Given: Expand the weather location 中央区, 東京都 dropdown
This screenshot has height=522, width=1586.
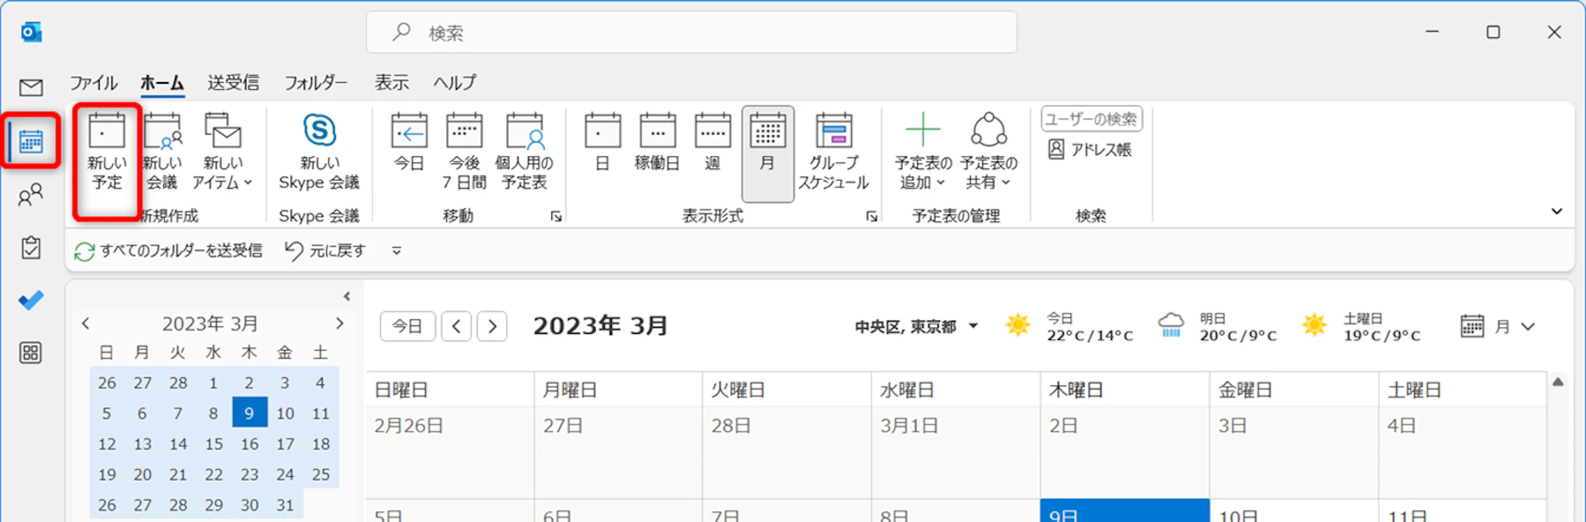Looking at the screenshot, I should [x=973, y=326].
